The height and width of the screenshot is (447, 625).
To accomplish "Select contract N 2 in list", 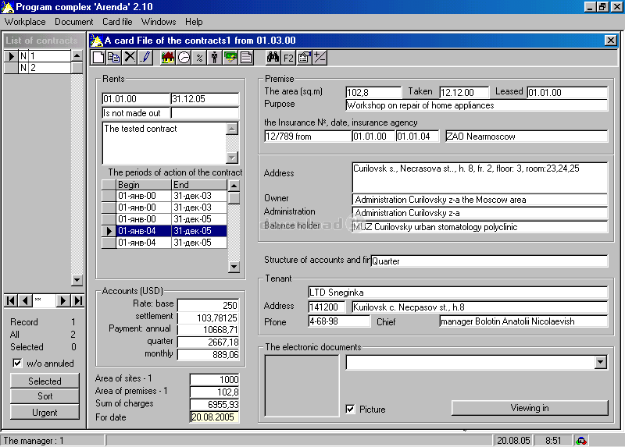I will [x=45, y=68].
